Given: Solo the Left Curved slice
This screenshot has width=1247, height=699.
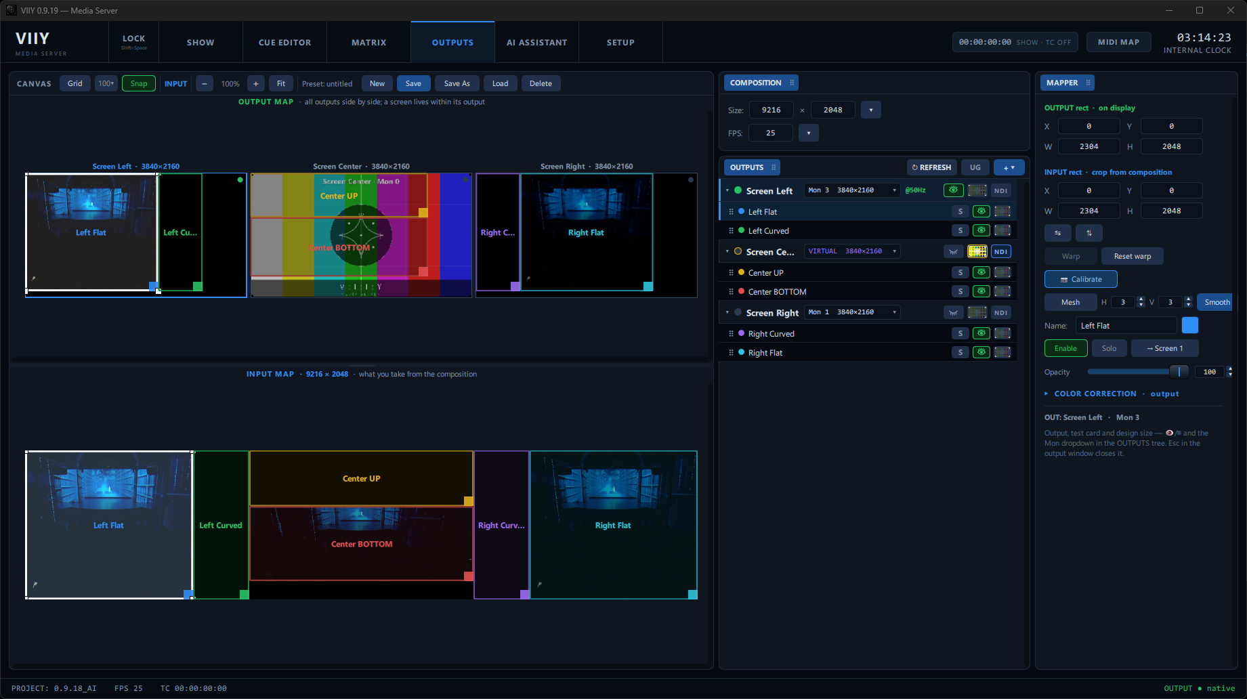Looking at the screenshot, I should pyautogui.click(x=960, y=230).
